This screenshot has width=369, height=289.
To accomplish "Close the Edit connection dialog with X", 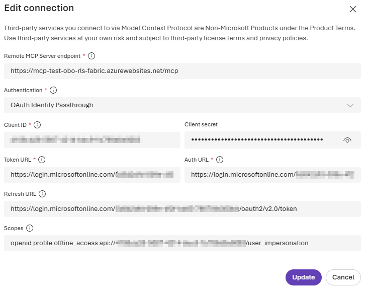I will [x=353, y=9].
